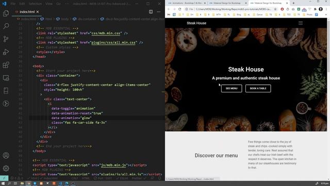Open the Dance bookmarks folder
Viewport: 330px width, 186px height.
tap(257, 14)
